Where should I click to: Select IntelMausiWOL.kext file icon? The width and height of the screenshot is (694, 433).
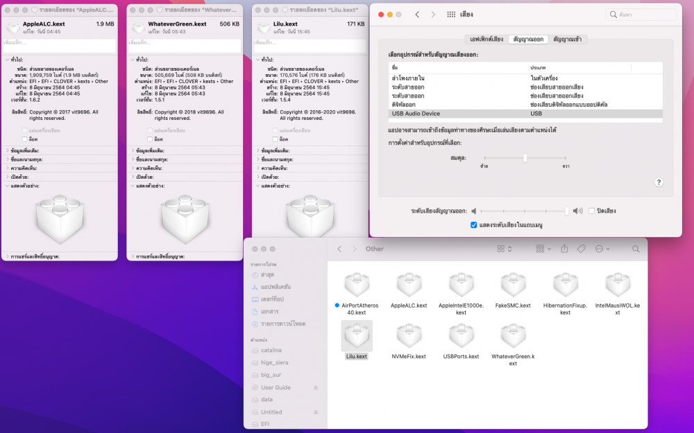point(618,285)
